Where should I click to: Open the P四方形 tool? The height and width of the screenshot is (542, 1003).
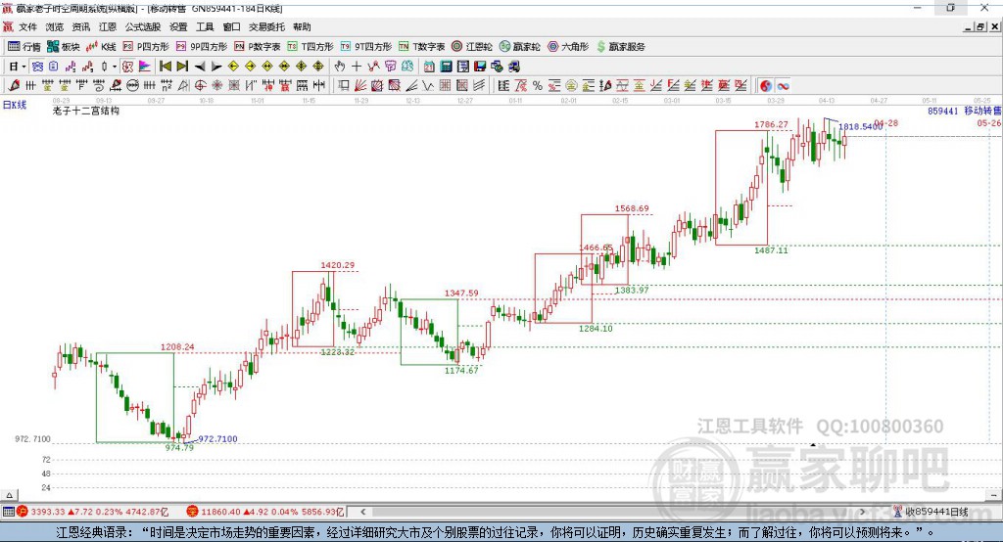click(x=146, y=47)
